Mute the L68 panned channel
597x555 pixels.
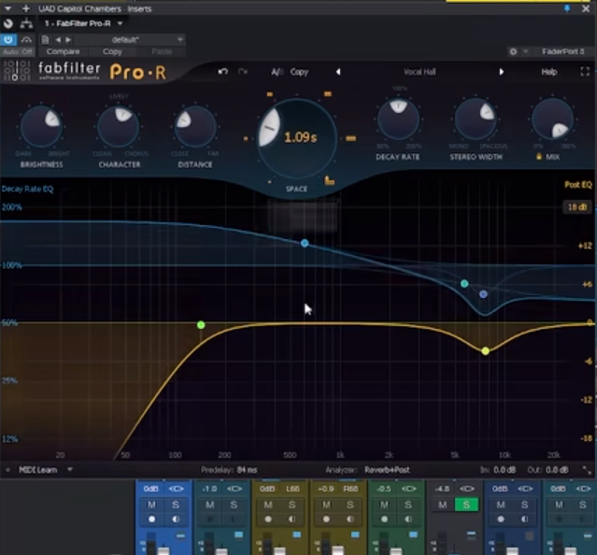pyautogui.click(x=268, y=505)
